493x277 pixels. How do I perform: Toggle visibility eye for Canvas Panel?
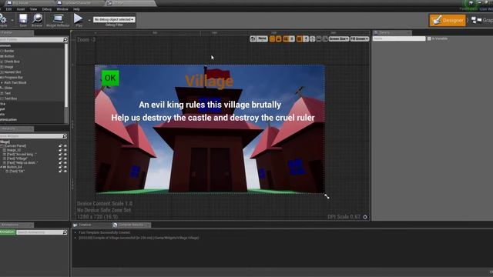point(65,146)
